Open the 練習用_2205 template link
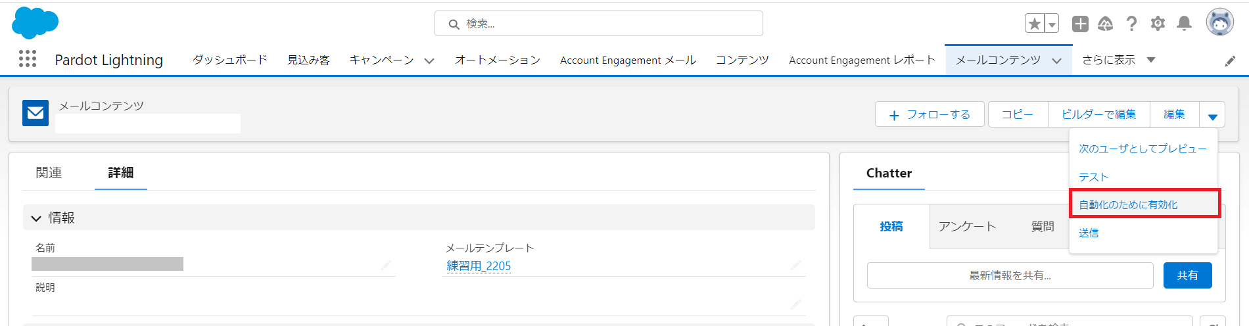Image resolution: width=1249 pixels, height=326 pixels. click(x=479, y=266)
